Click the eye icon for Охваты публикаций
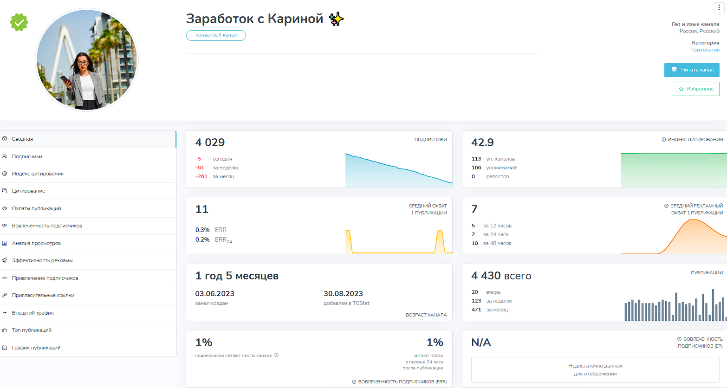The width and height of the screenshot is (727, 388). coord(5,208)
